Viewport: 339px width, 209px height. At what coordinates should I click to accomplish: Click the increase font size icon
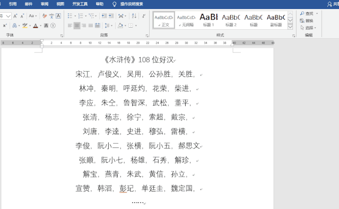pos(15,16)
